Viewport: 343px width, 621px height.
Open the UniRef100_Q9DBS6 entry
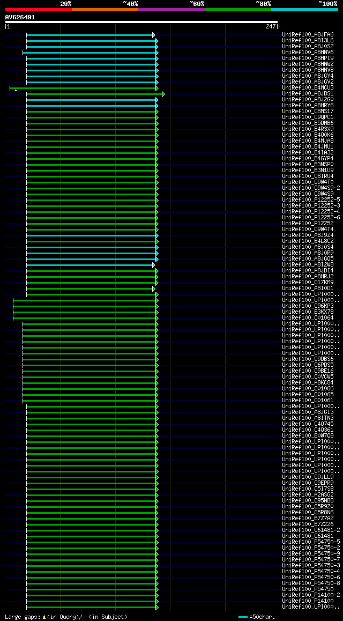308,359
